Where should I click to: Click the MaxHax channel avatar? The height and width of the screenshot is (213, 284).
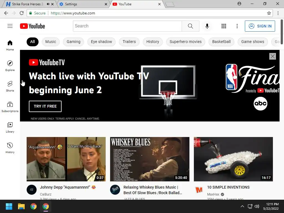pos(199,190)
